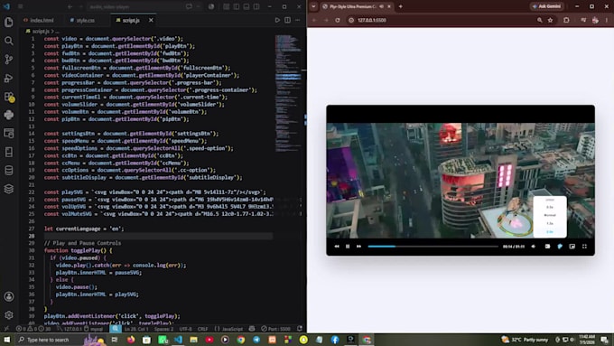
Task: Click script.js in the breadcrumb
Action: [x=41, y=31]
